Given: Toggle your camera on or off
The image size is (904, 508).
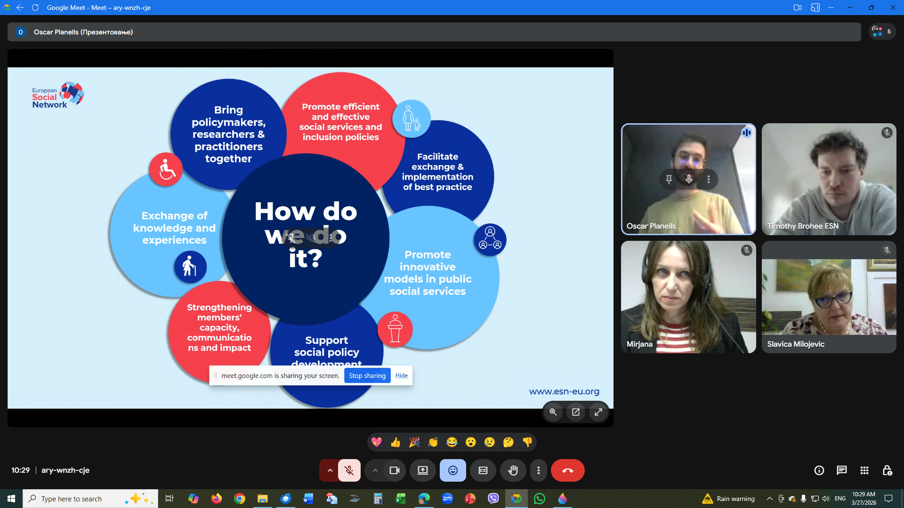Looking at the screenshot, I should [394, 470].
